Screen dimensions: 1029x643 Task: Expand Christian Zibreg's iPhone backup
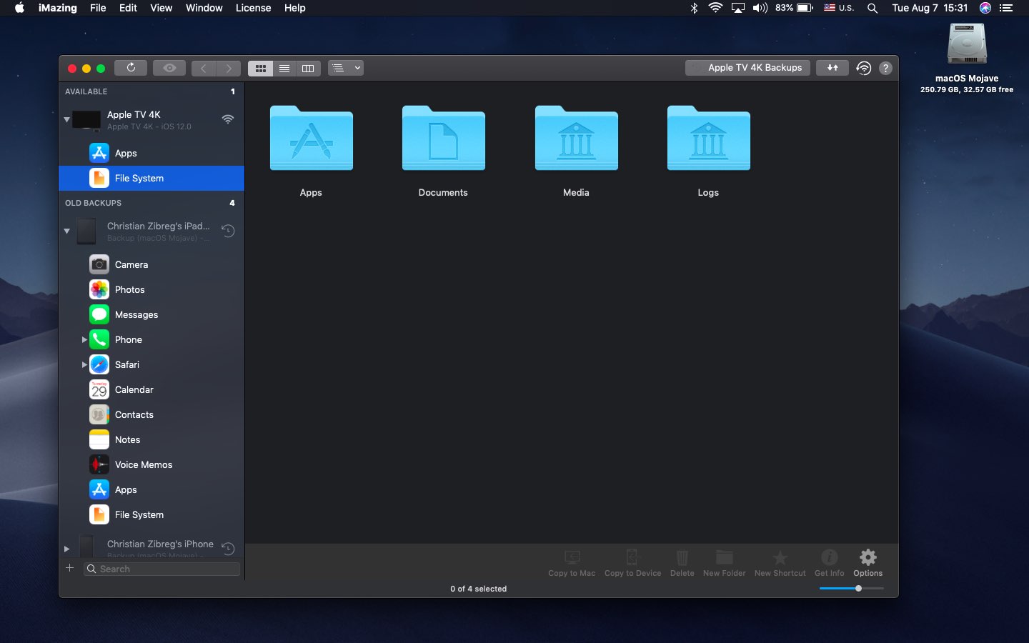[67, 549]
